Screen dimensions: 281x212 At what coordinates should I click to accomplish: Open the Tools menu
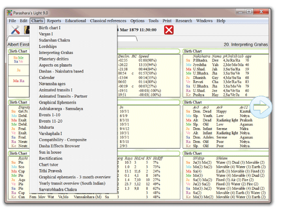pos(154,21)
